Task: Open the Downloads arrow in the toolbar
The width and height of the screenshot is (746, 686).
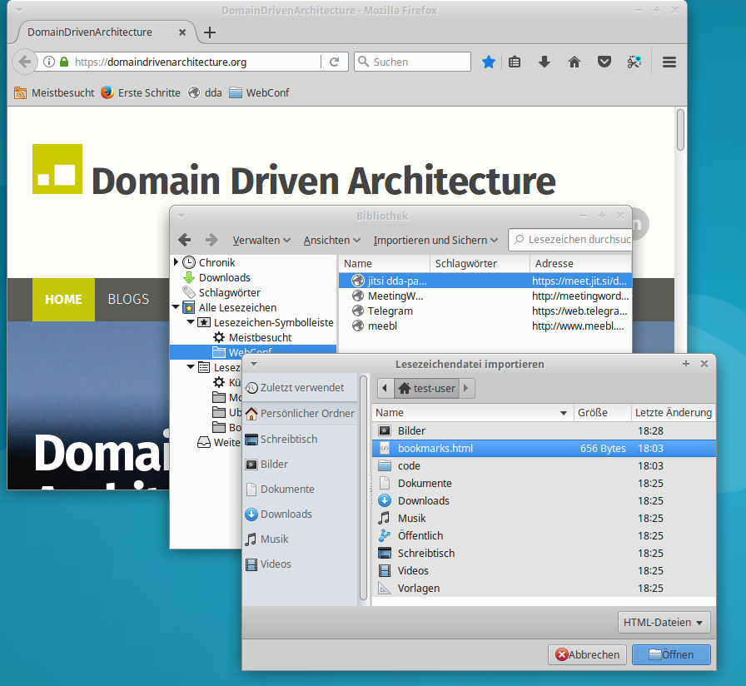Action: pos(545,62)
